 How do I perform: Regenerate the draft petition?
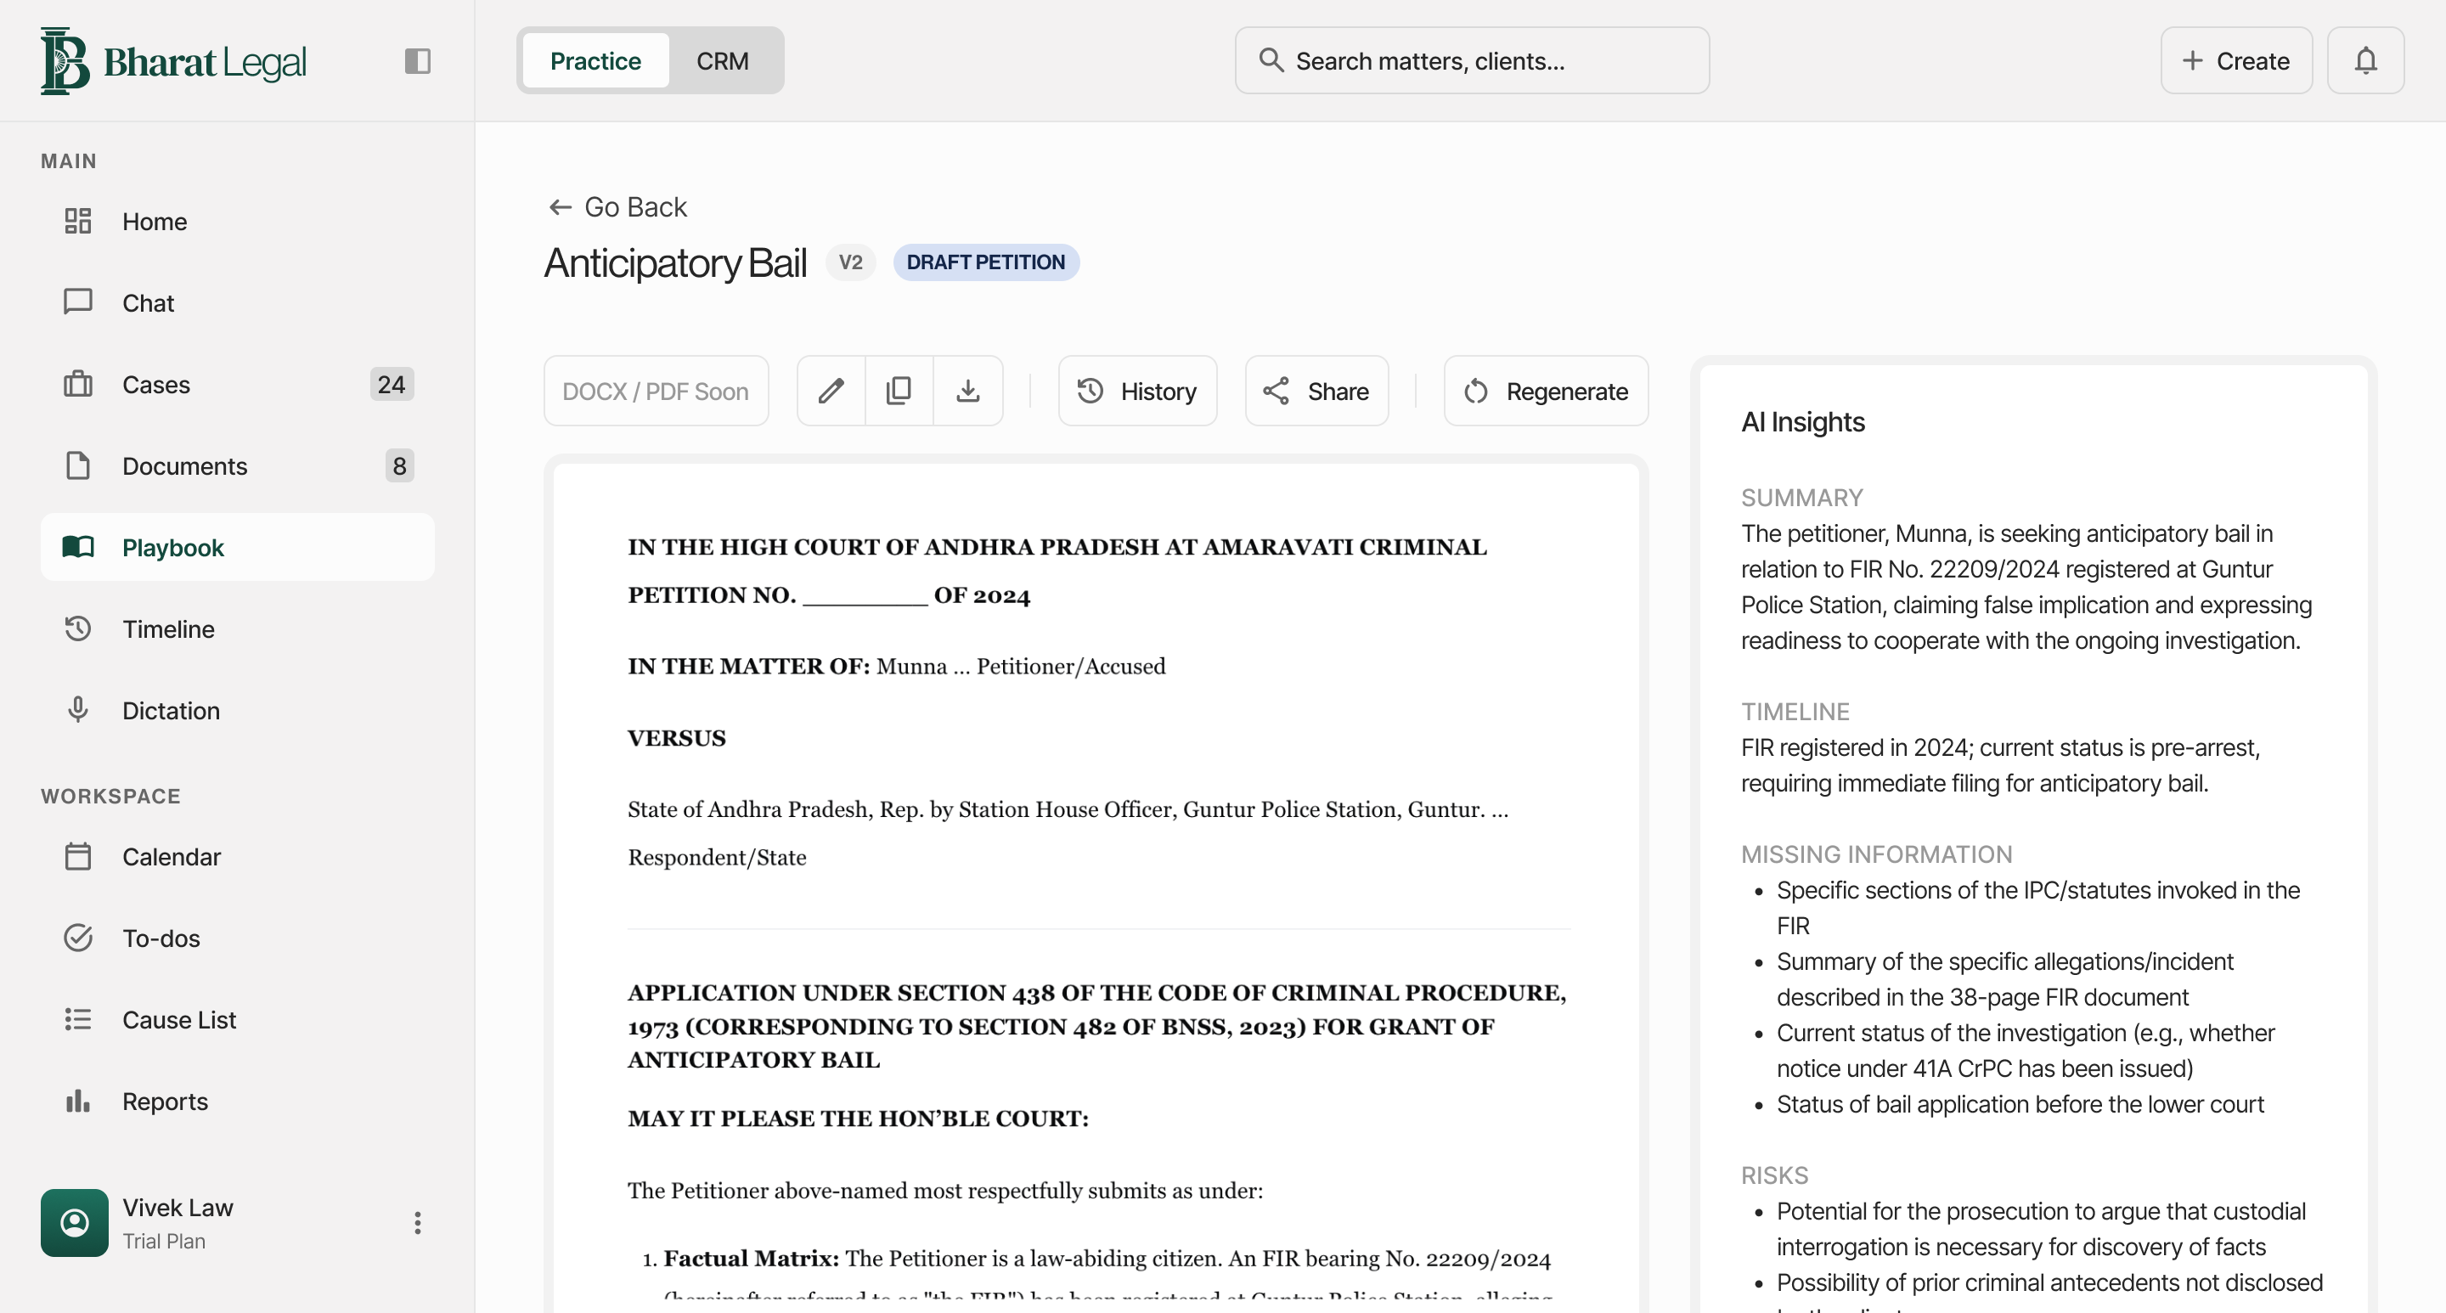tap(1546, 392)
